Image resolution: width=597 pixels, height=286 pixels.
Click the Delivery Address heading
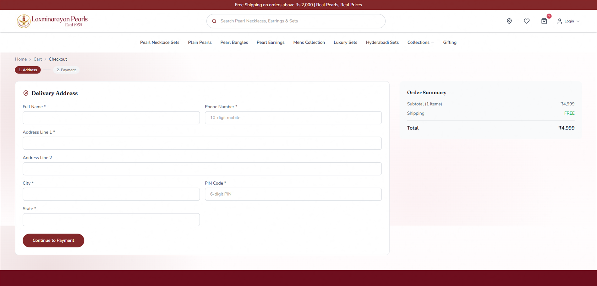click(55, 93)
